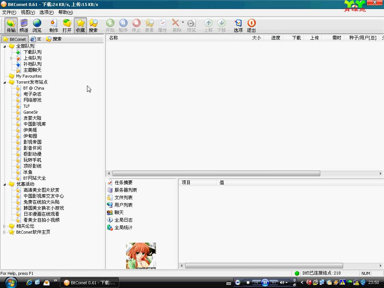The width and height of the screenshot is (384, 288).
Task: Open the TLF site entry
Action: coord(27,106)
